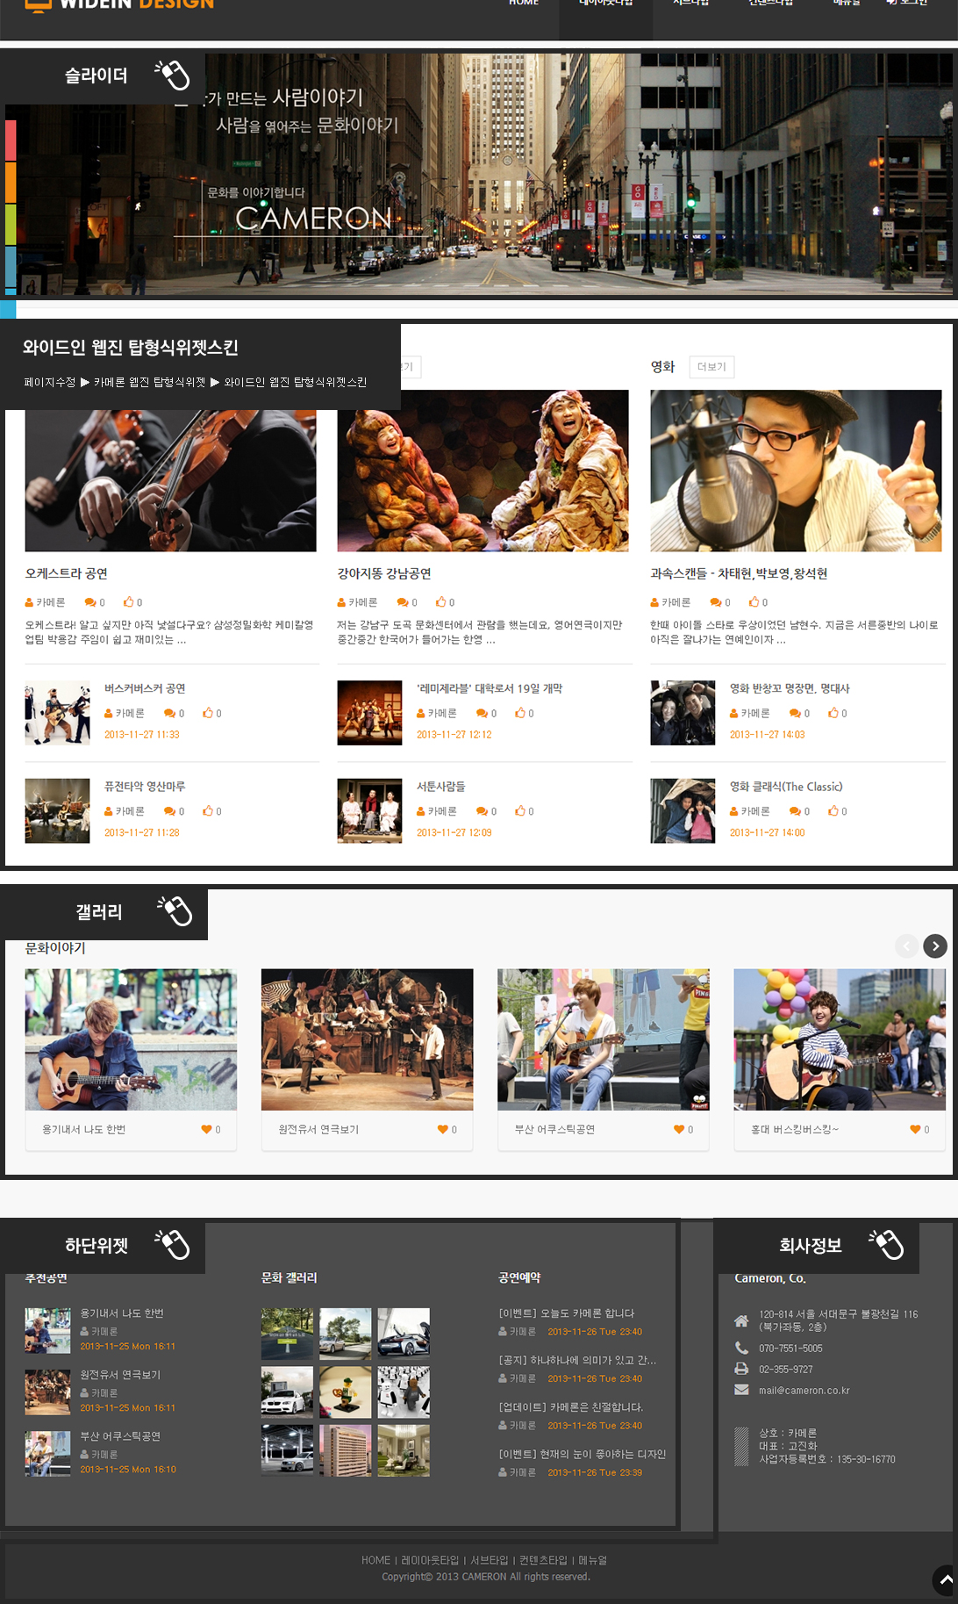The height and width of the screenshot is (1604, 958).
Task: Open HOME in the top navigation
Action: (x=524, y=3)
